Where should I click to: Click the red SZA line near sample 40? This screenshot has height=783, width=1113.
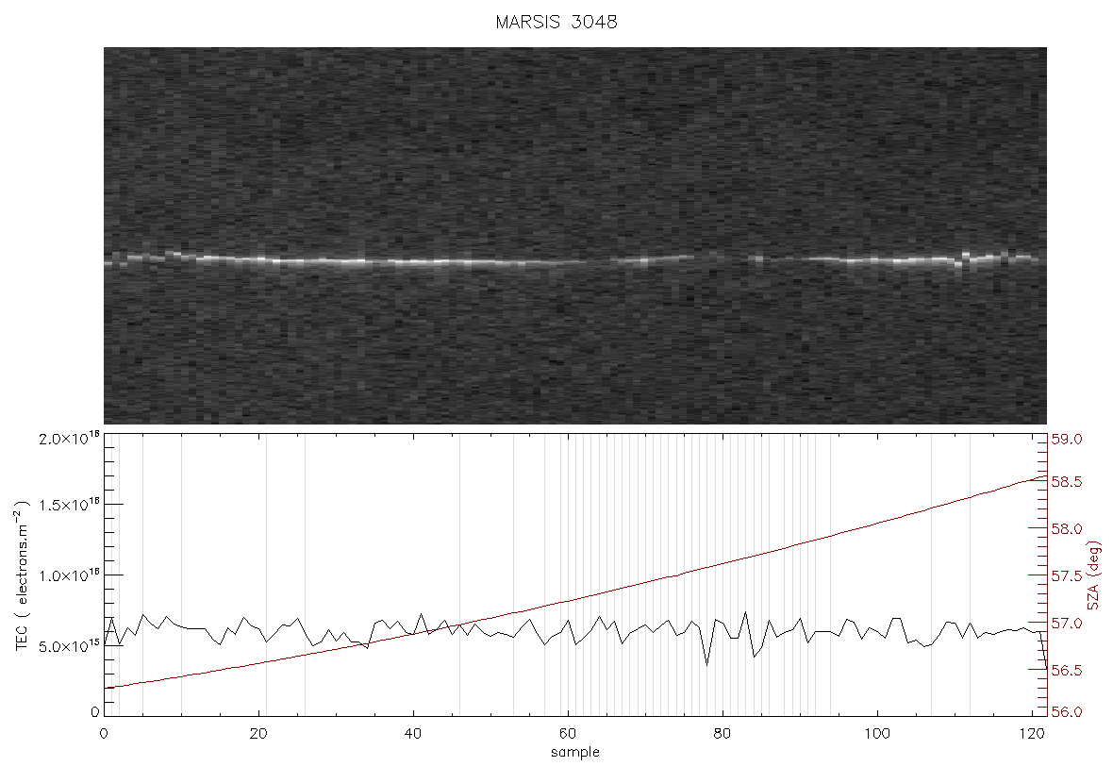pos(413,632)
